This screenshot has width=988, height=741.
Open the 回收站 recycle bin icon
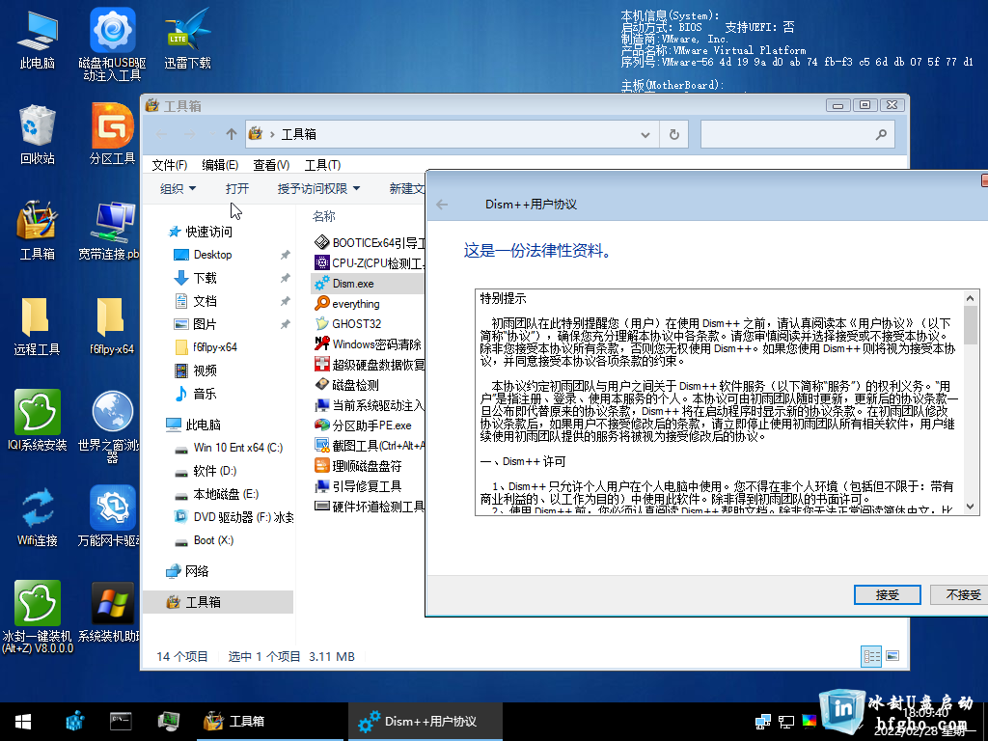tap(38, 135)
